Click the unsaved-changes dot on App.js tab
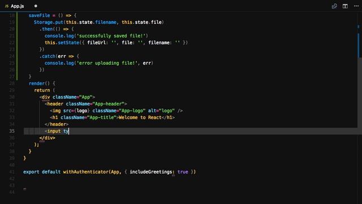 point(36,6)
